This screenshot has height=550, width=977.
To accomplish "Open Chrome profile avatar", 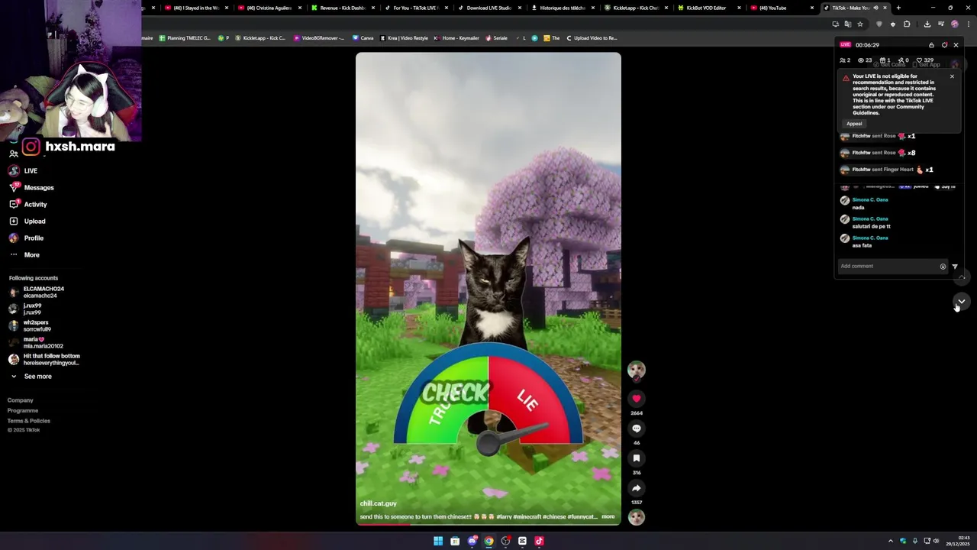I will [x=954, y=24].
